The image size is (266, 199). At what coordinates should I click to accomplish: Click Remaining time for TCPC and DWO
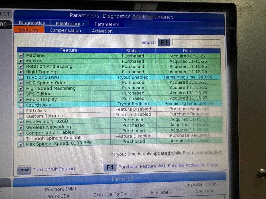188,77
